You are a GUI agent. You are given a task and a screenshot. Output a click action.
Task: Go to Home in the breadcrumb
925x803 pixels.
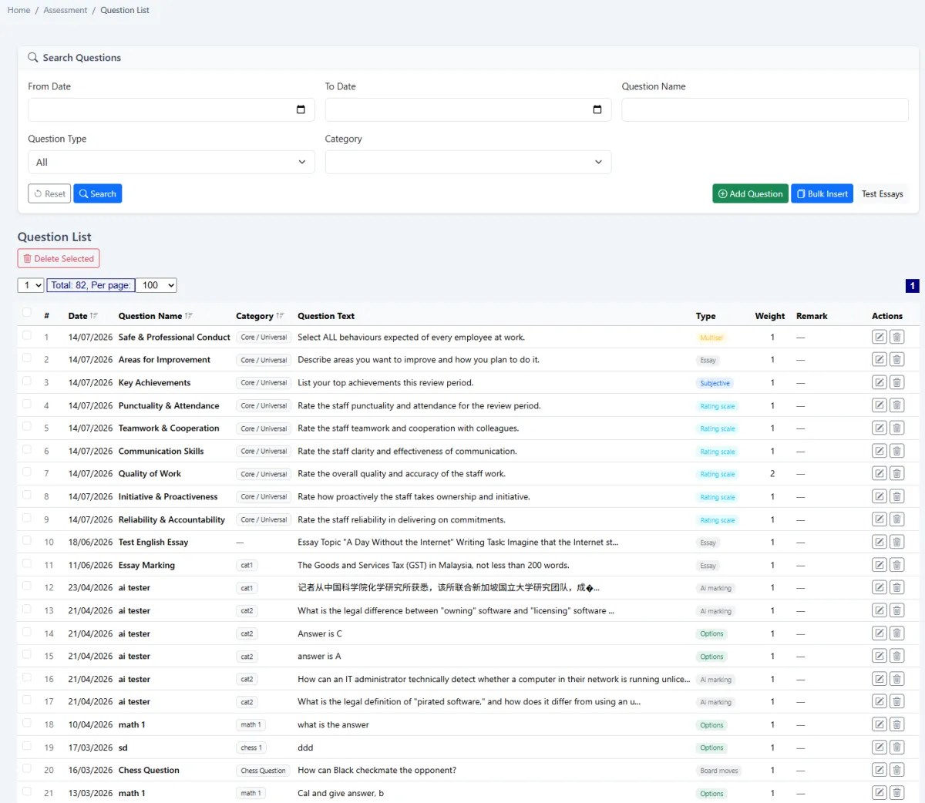(x=19, y=10)
